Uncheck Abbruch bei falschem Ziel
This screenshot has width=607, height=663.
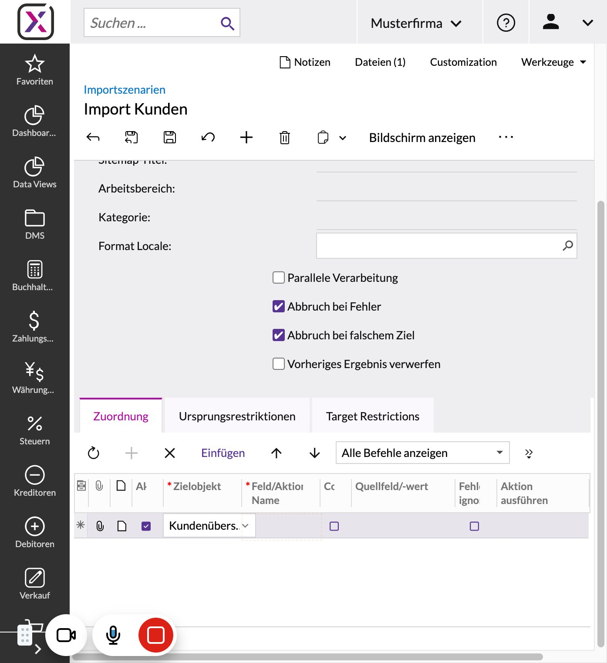(279, 335)
